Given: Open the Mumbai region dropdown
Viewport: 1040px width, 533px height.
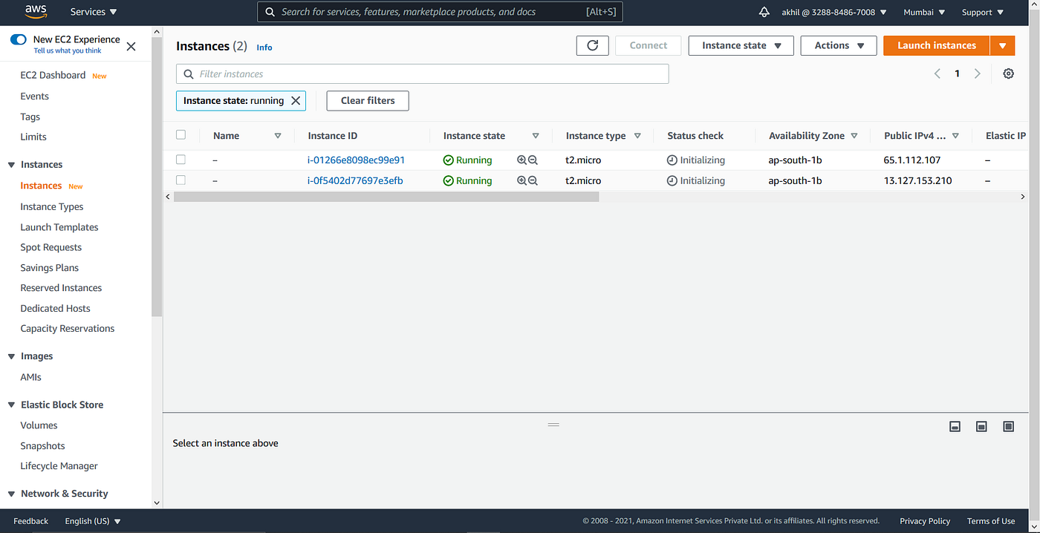Looking at the screenshot, I should tap(924, 12).
